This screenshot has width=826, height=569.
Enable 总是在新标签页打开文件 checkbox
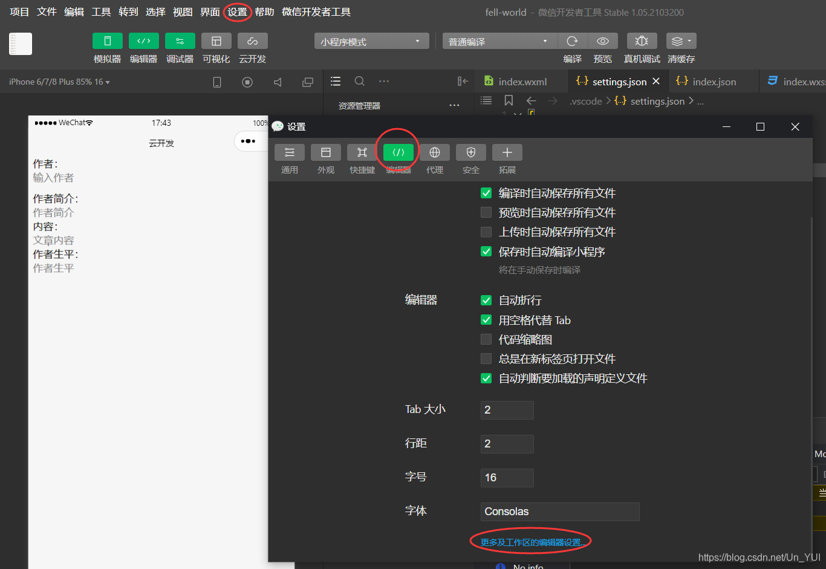coord(486,359)
